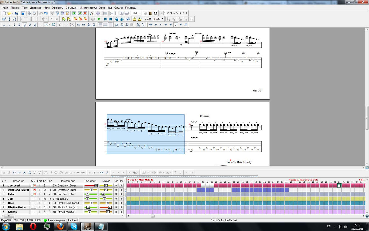The image size is (369, 231).
Task: Open the Звук menu
Action: pos(102,8)
